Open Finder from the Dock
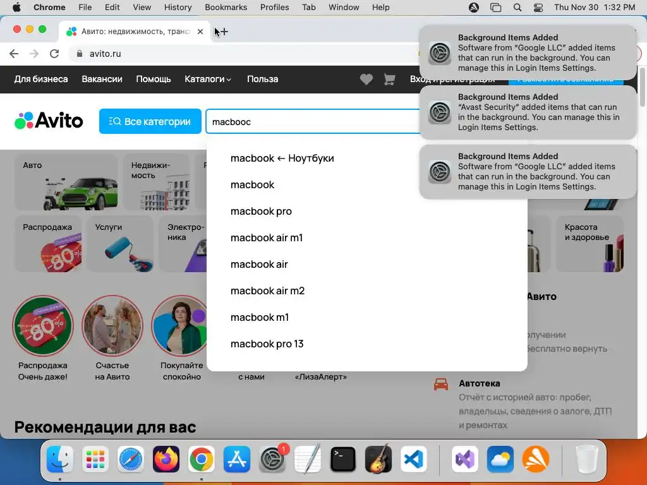Viewport: 647px width, 485px height. click(60, 459)
